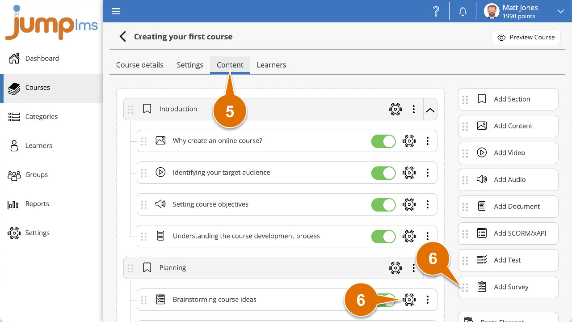Viewport: 572px width, 322px height.
Task: Open the notifications bell
Action: (x=463, y=12)
